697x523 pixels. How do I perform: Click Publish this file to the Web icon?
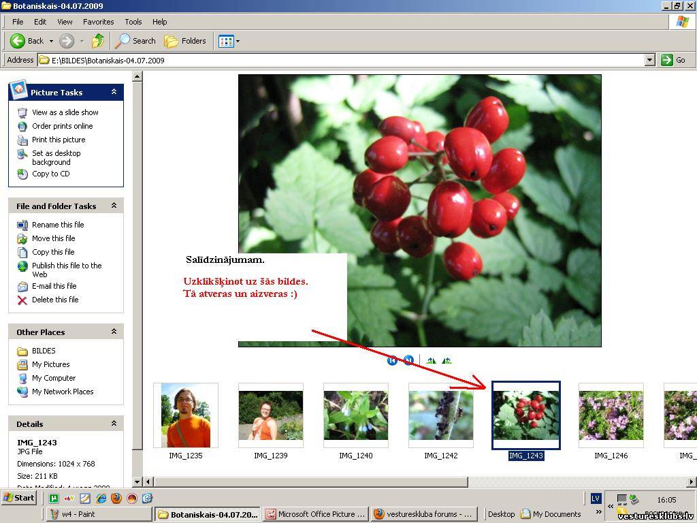point(22,266)
